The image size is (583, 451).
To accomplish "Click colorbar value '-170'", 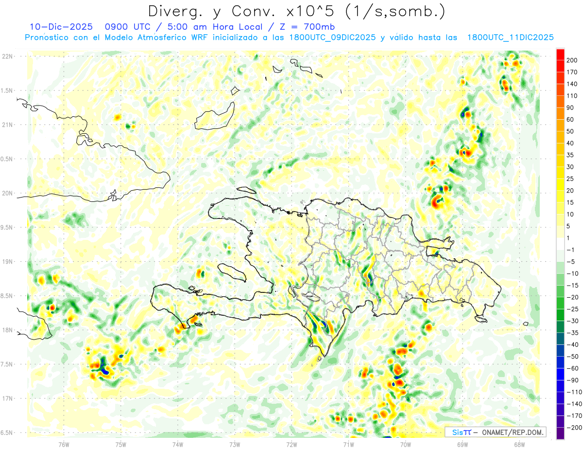I will tap(576, 415).
